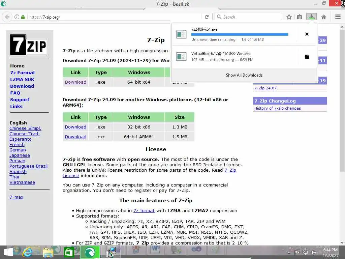Image resolution: width=345 pixels, height=259 pixels.
Task: Toggle the downloads panel toolbar button
Action: (x=312, y=17)
